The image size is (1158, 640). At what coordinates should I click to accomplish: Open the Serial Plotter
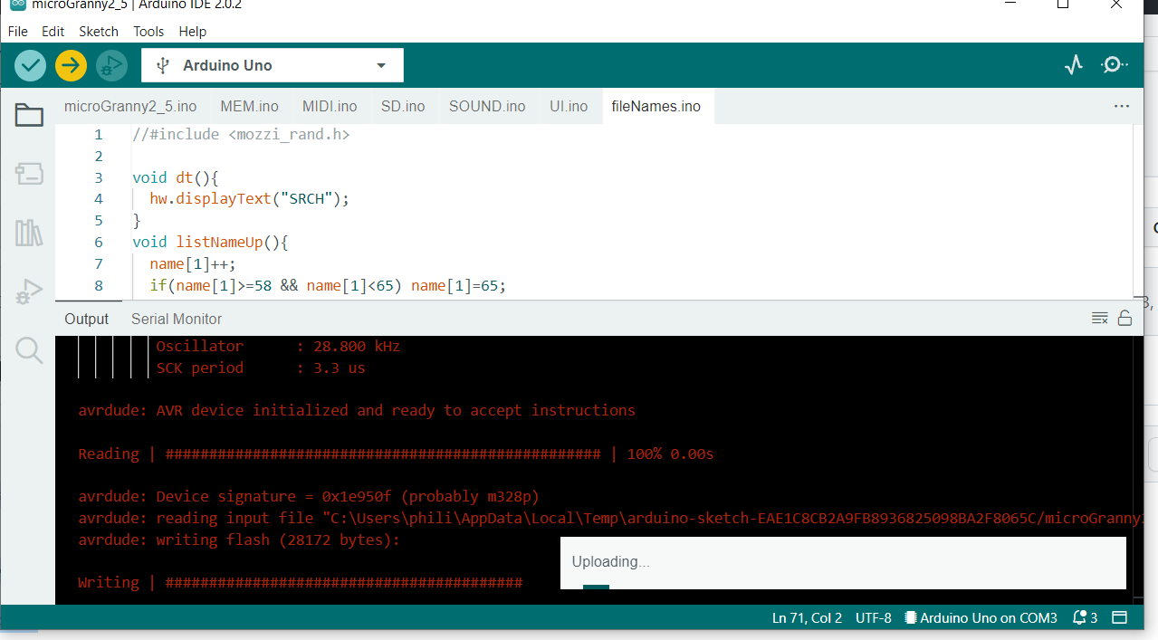(1073, 64)
